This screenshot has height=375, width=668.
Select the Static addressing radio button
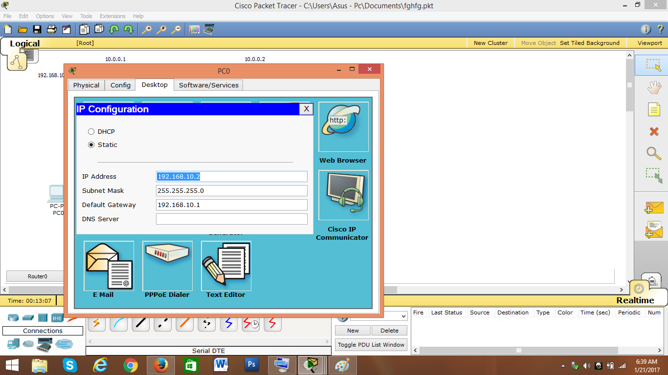click(x=91, y=145)
